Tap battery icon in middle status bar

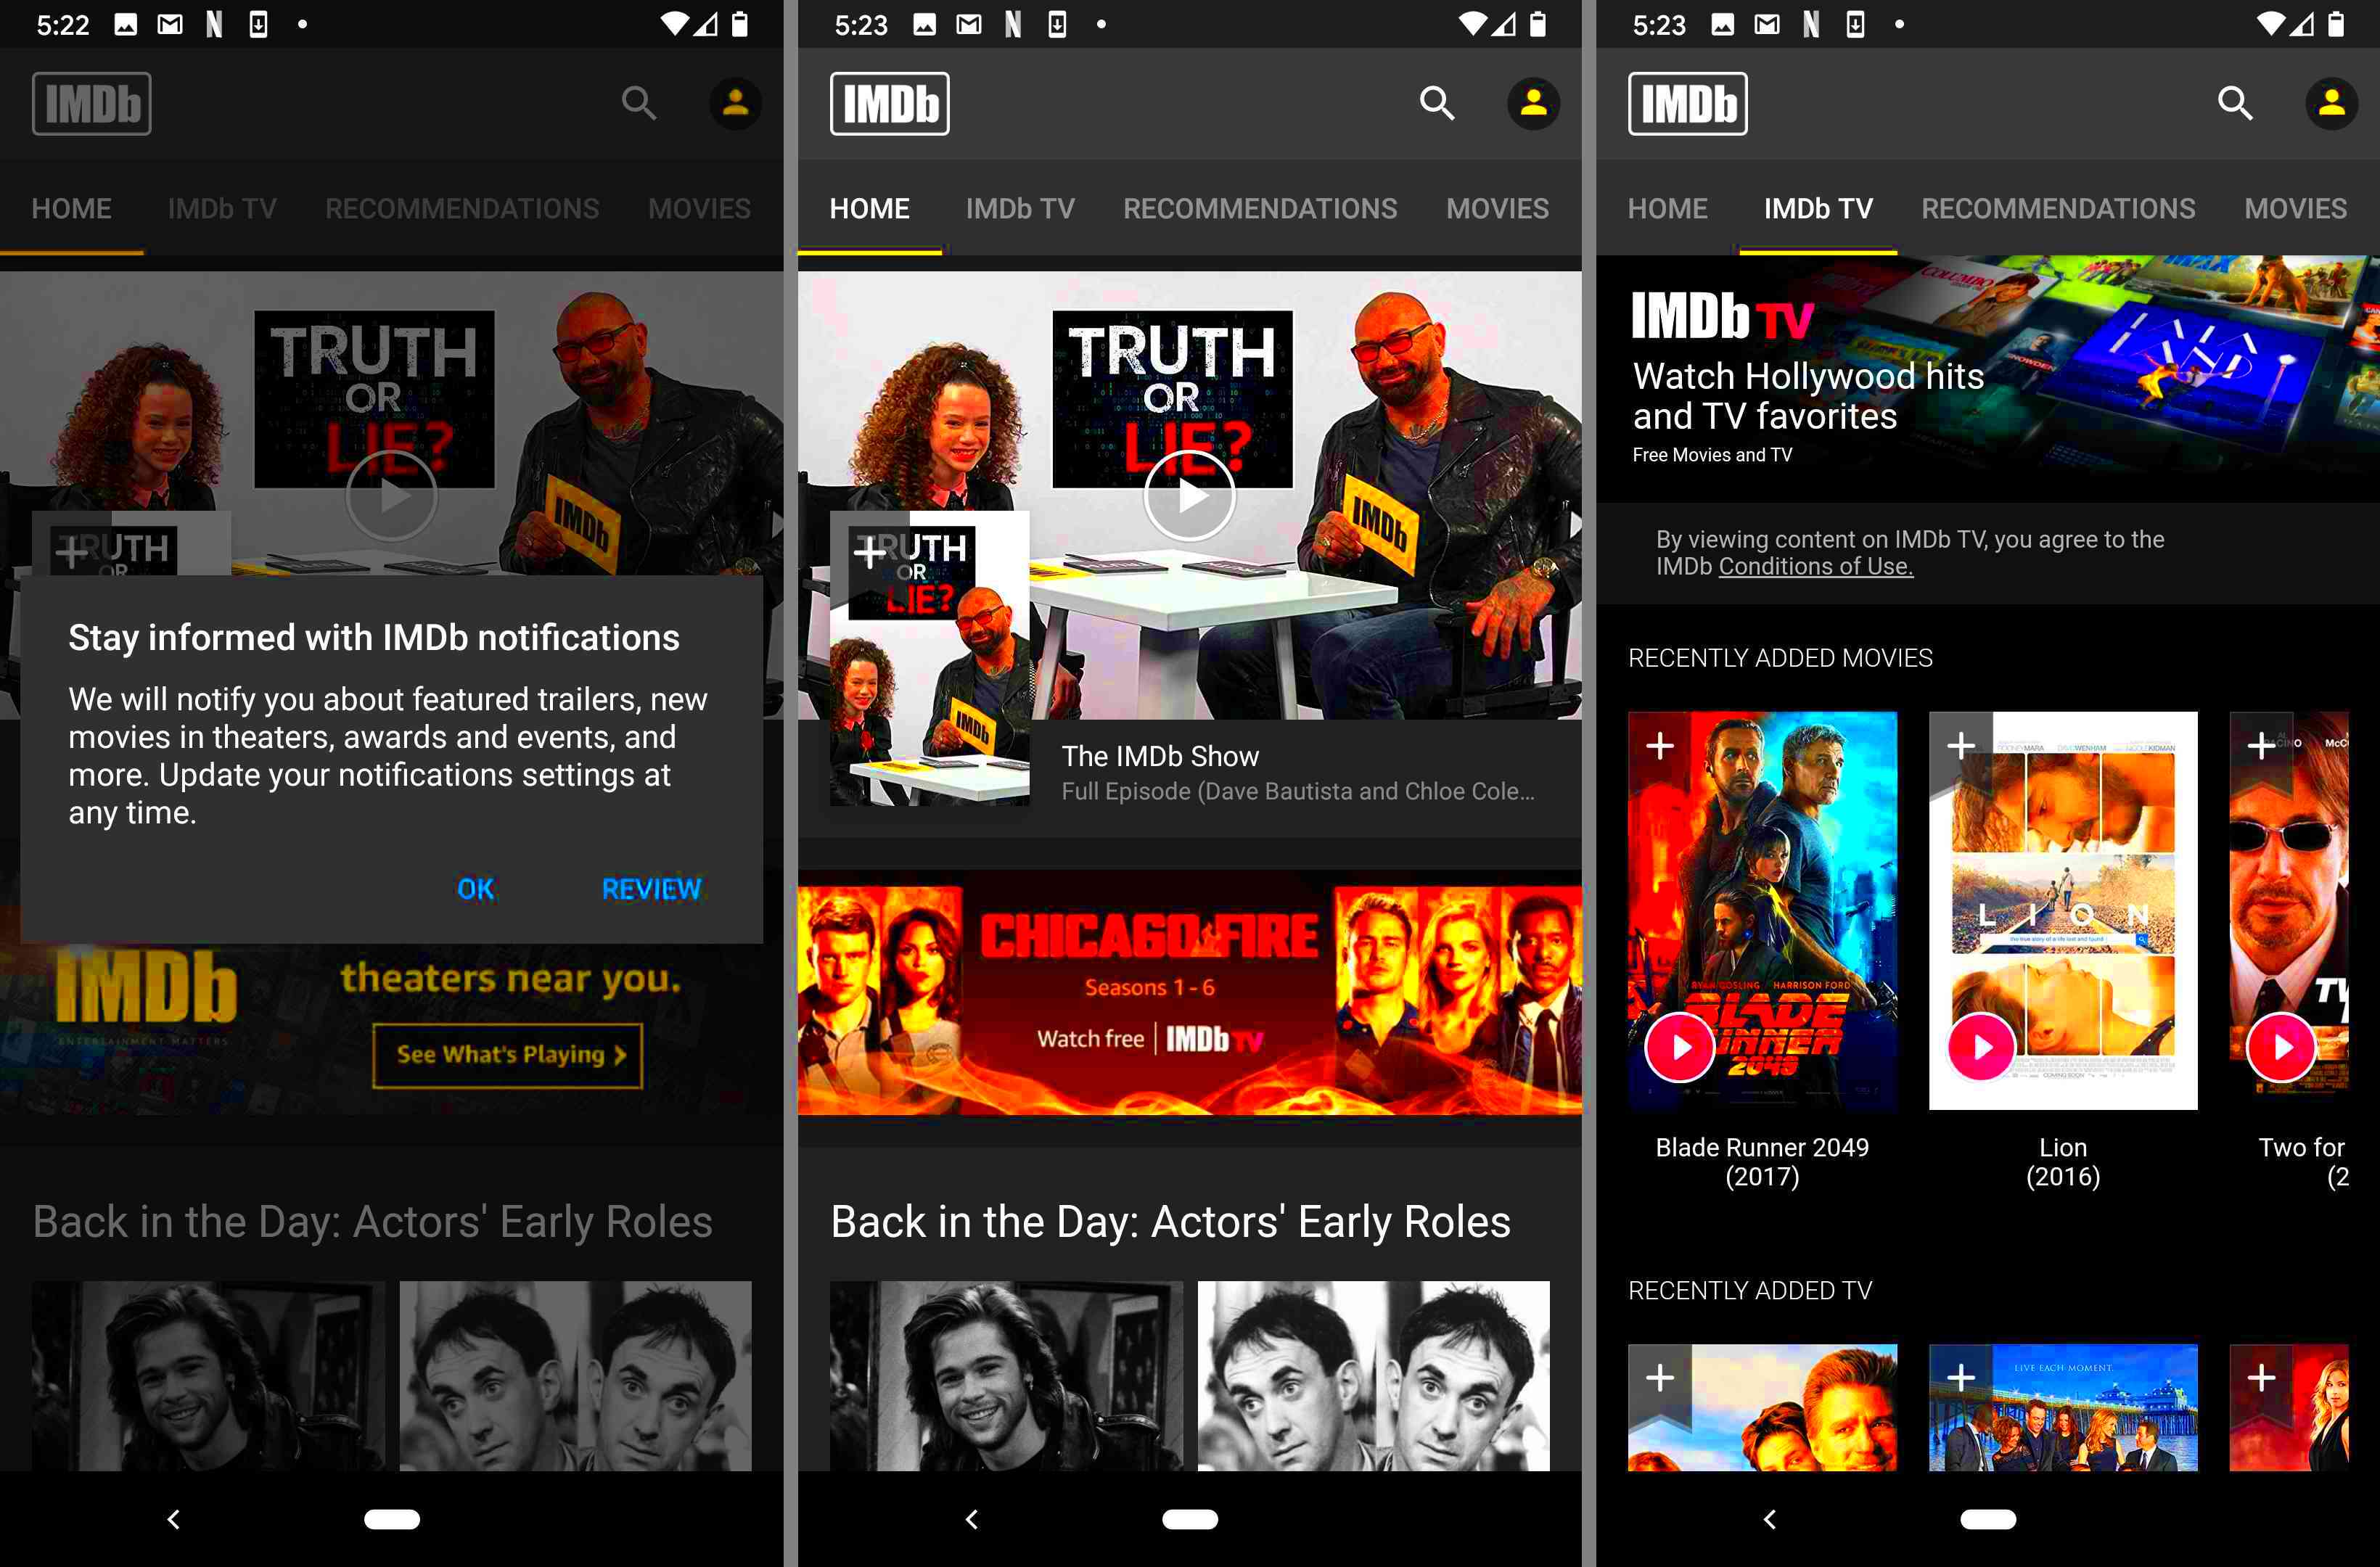(x=1538, y=24)
